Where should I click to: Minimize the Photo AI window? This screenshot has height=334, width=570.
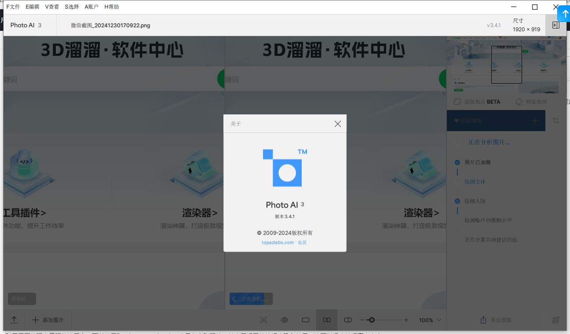pyautogui.click(x=514, y=7)
